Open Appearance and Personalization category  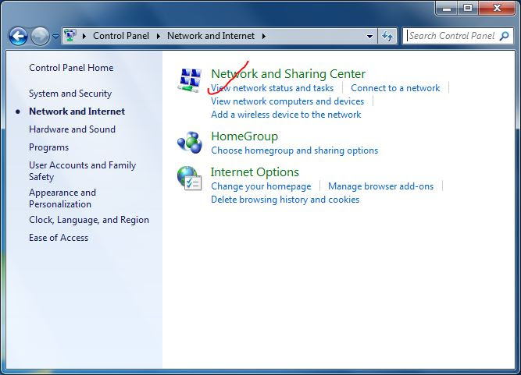(62, 198)
